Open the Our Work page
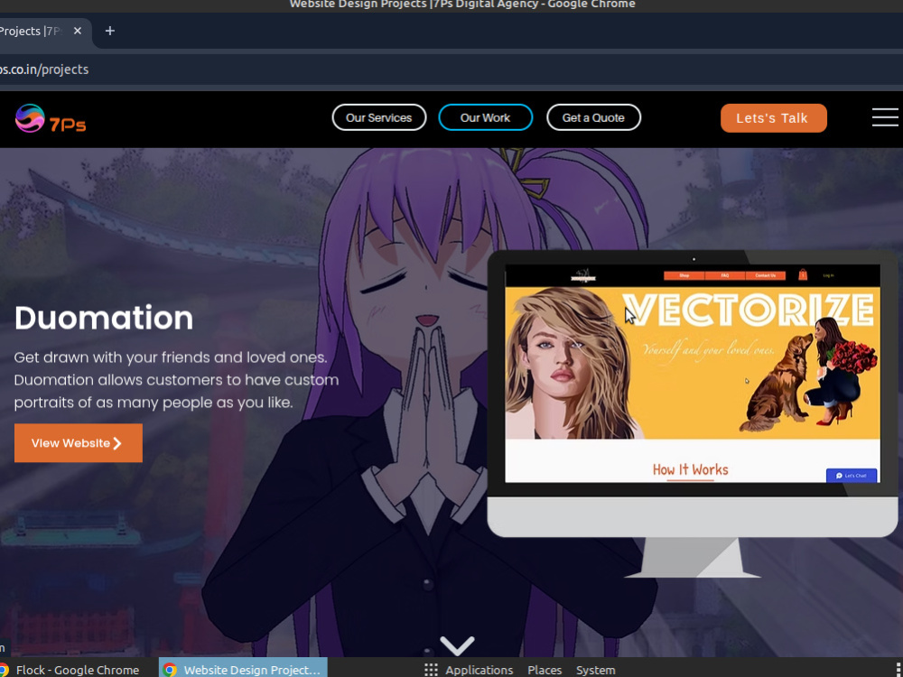Viewport: 903px width, 677px height. [486, 117]
